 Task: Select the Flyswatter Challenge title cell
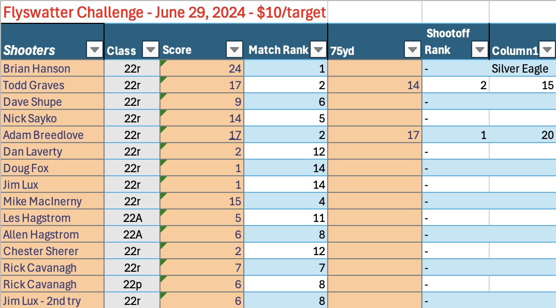click(x=164, y=12)
